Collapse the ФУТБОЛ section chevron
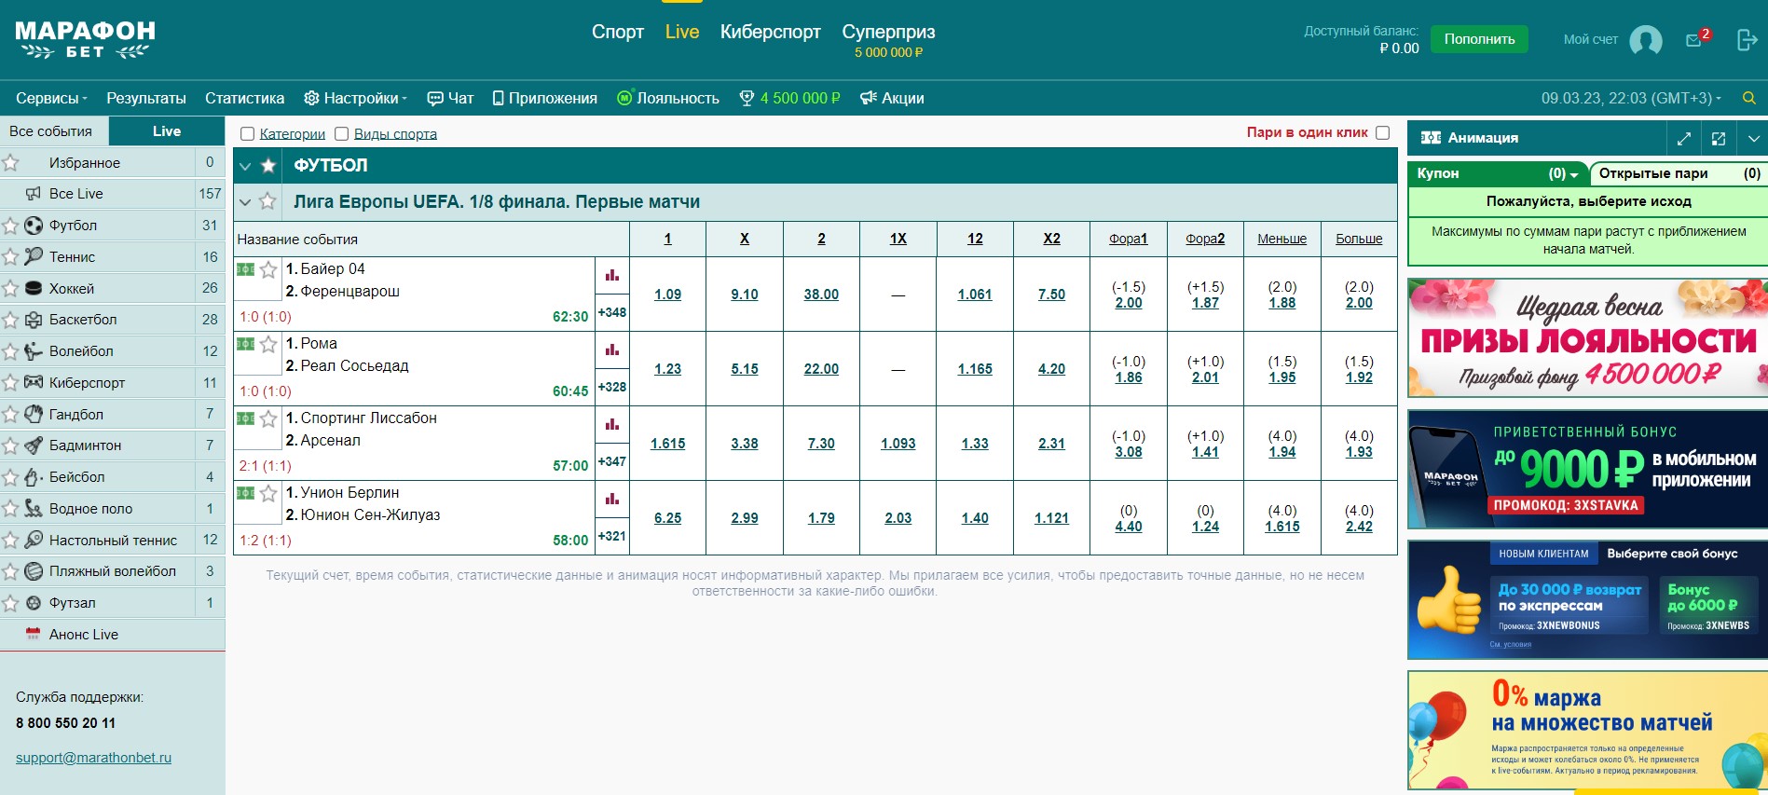1768x795 pixels. (x=245, y=166)
